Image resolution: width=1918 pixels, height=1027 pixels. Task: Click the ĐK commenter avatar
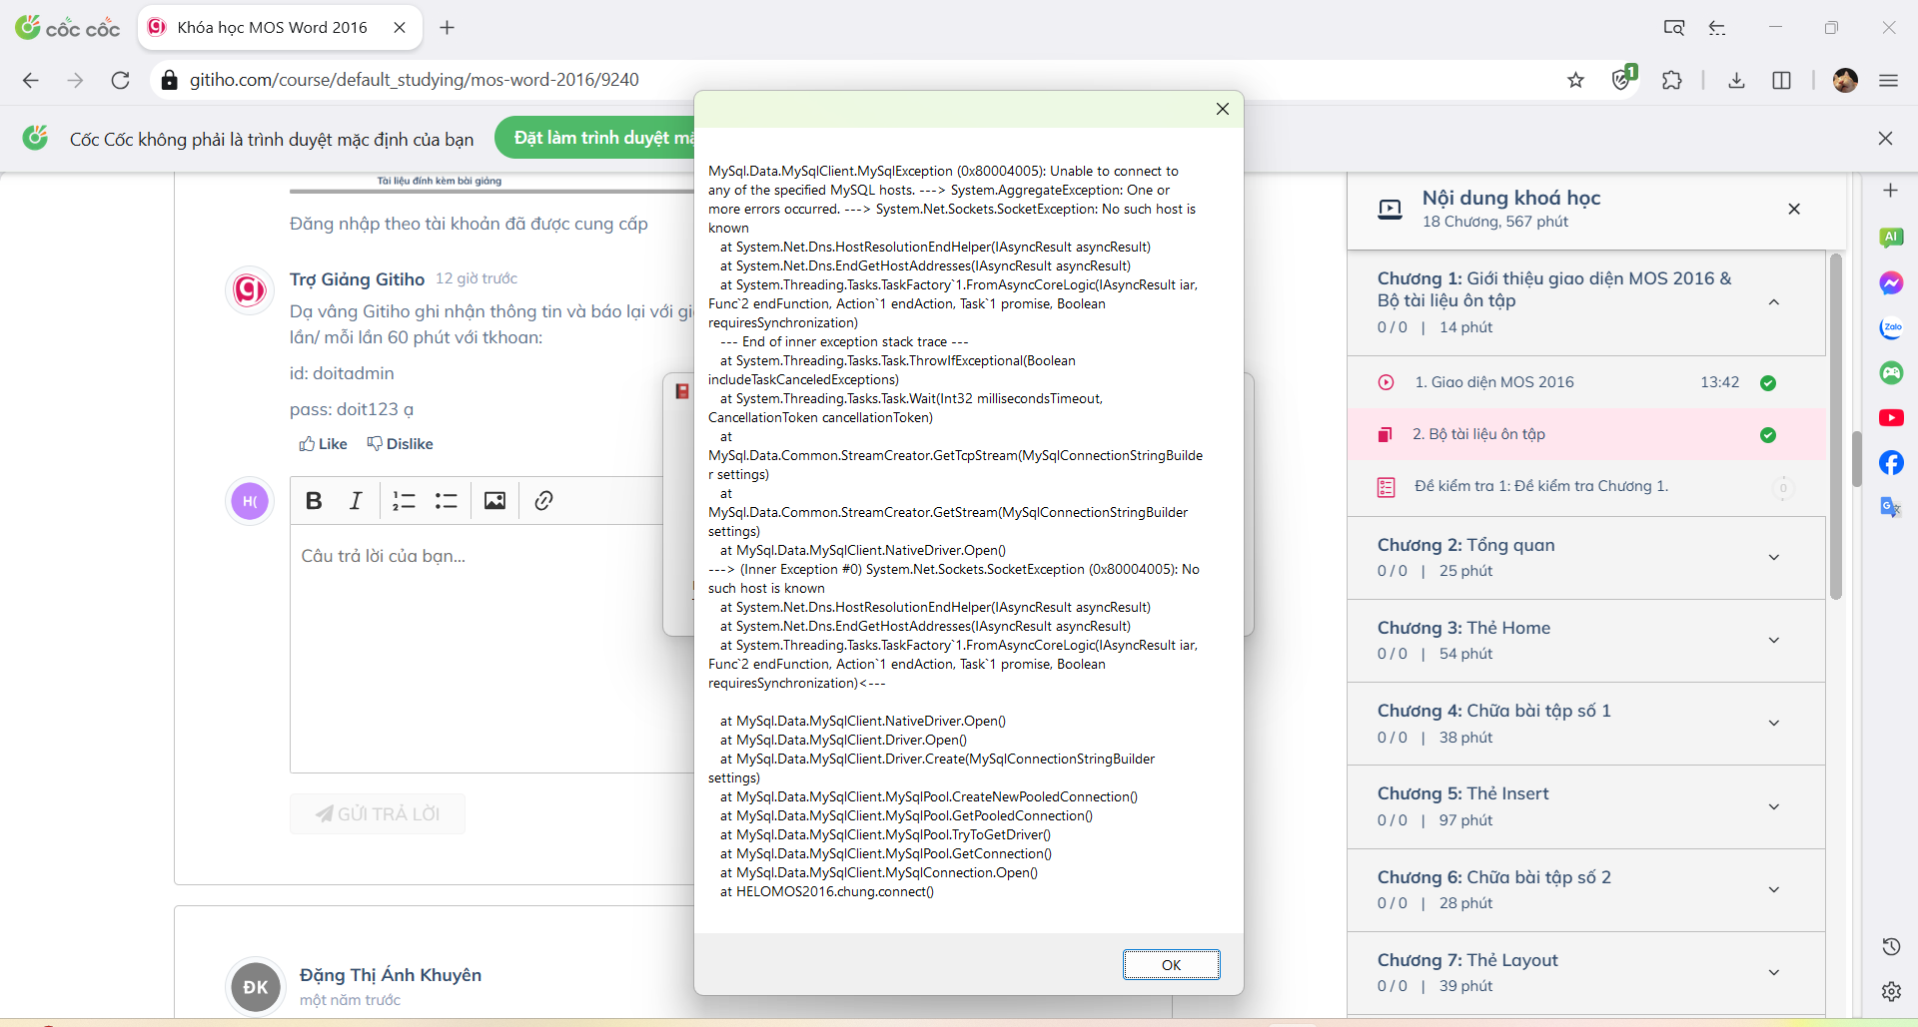256,987
